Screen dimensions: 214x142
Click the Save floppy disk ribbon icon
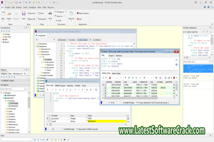(x=24, y=13)
